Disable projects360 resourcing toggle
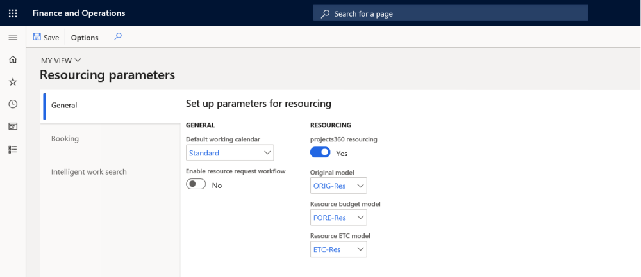The width and height of the screenshot is (641, 277). [320, 152]
